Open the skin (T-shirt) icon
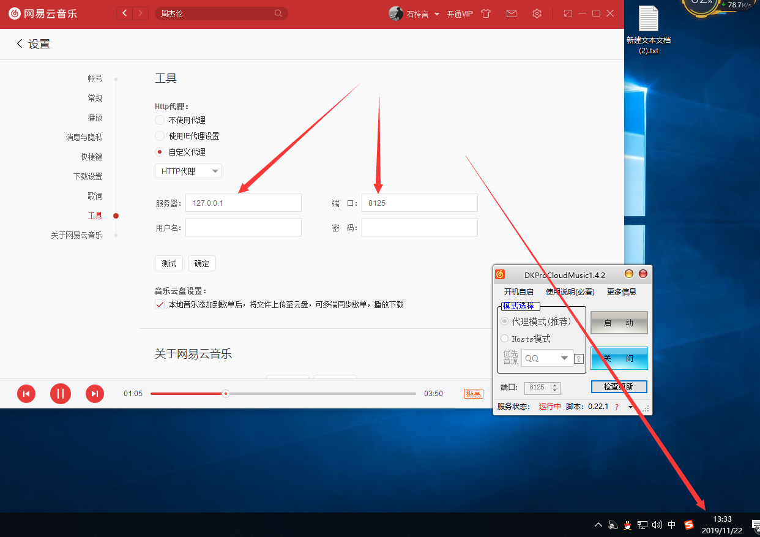This screenshot has height=537, width=760. pos(486,13)
